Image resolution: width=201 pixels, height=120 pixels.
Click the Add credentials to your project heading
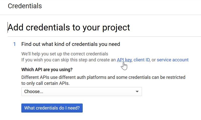pyautogui.click(x=69, y=27)
